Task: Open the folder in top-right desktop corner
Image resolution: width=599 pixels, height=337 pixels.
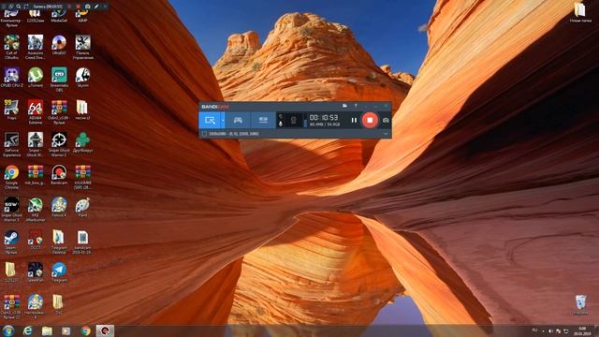Action: pyautogui.click(x=580, y=11)
